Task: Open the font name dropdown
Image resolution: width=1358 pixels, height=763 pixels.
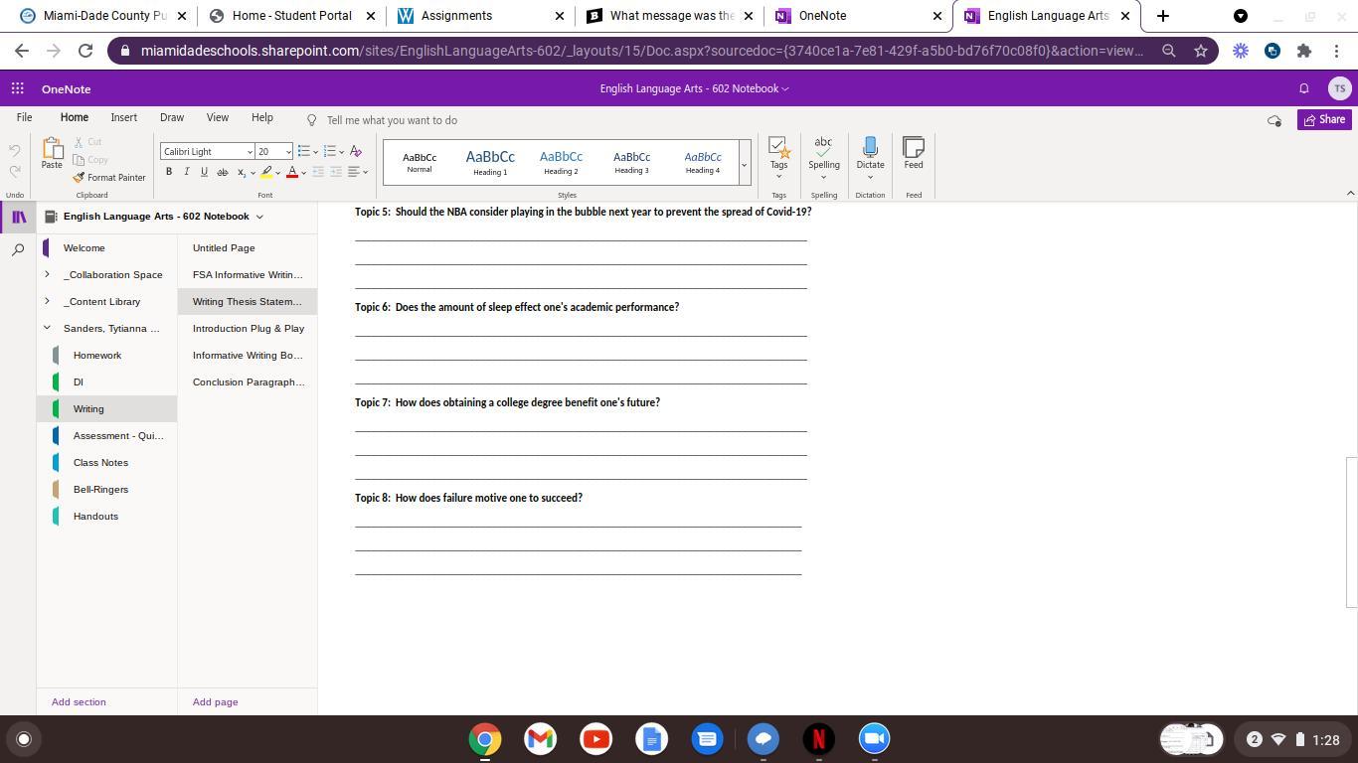Action: (250, 152)
